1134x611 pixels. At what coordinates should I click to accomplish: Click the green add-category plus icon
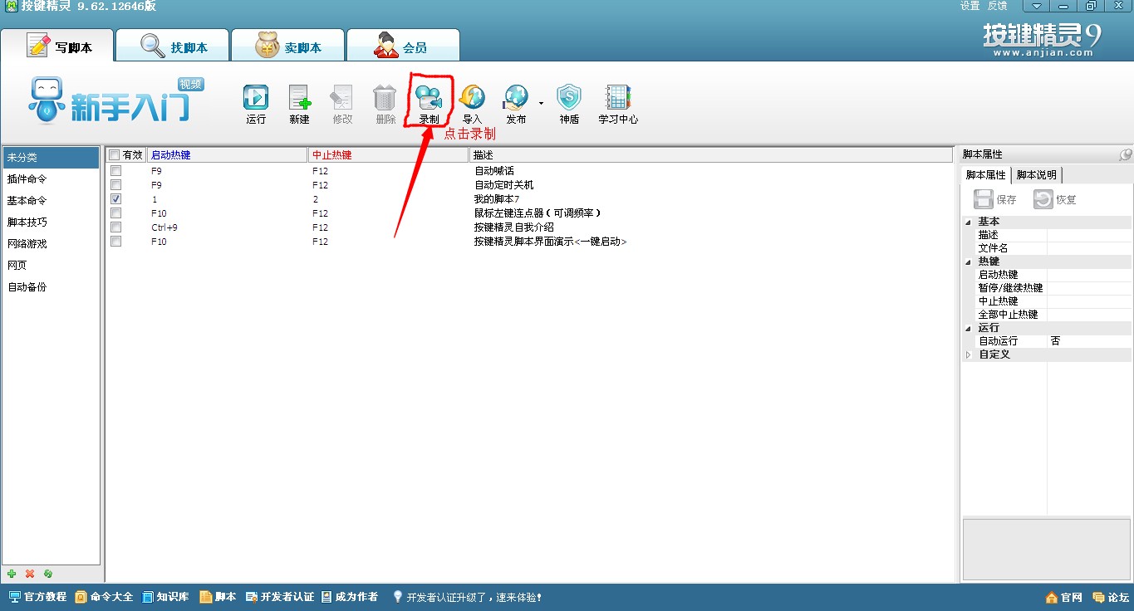pos(12,574)
